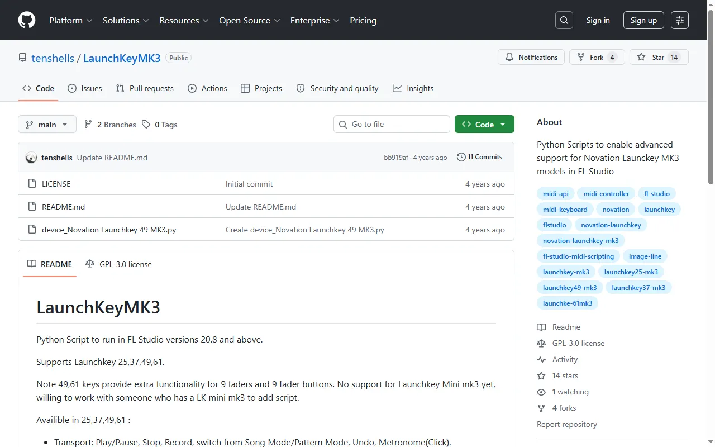Open the Projects tab
Viewport: 715px width, 447px height.
(261, 88)
